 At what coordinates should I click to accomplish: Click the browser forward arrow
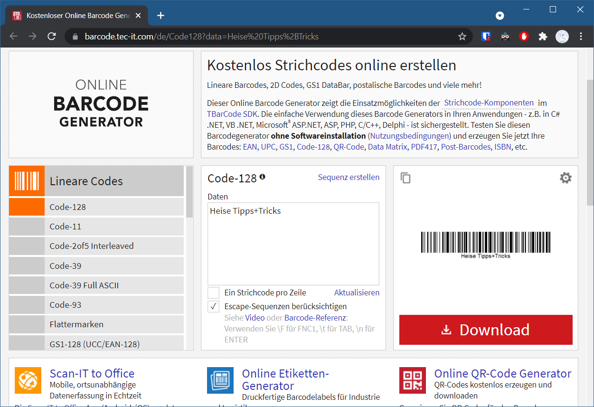coord(32,37)
